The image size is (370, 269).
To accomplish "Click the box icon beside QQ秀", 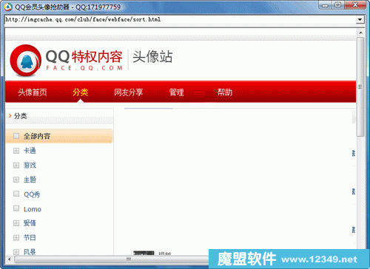I will (x=16, y=194).
